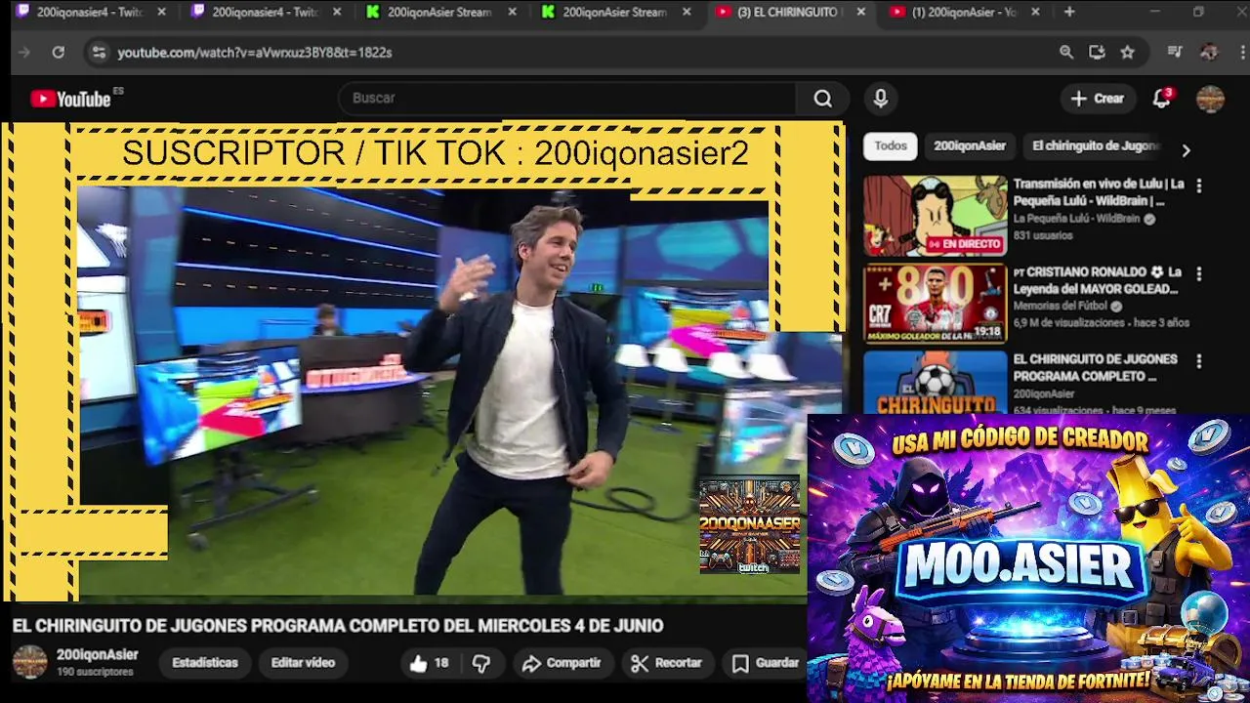Click La Pequeña Lulú - WildBrain channel name
The image size is (1250, 703).
pos(1076,219)
